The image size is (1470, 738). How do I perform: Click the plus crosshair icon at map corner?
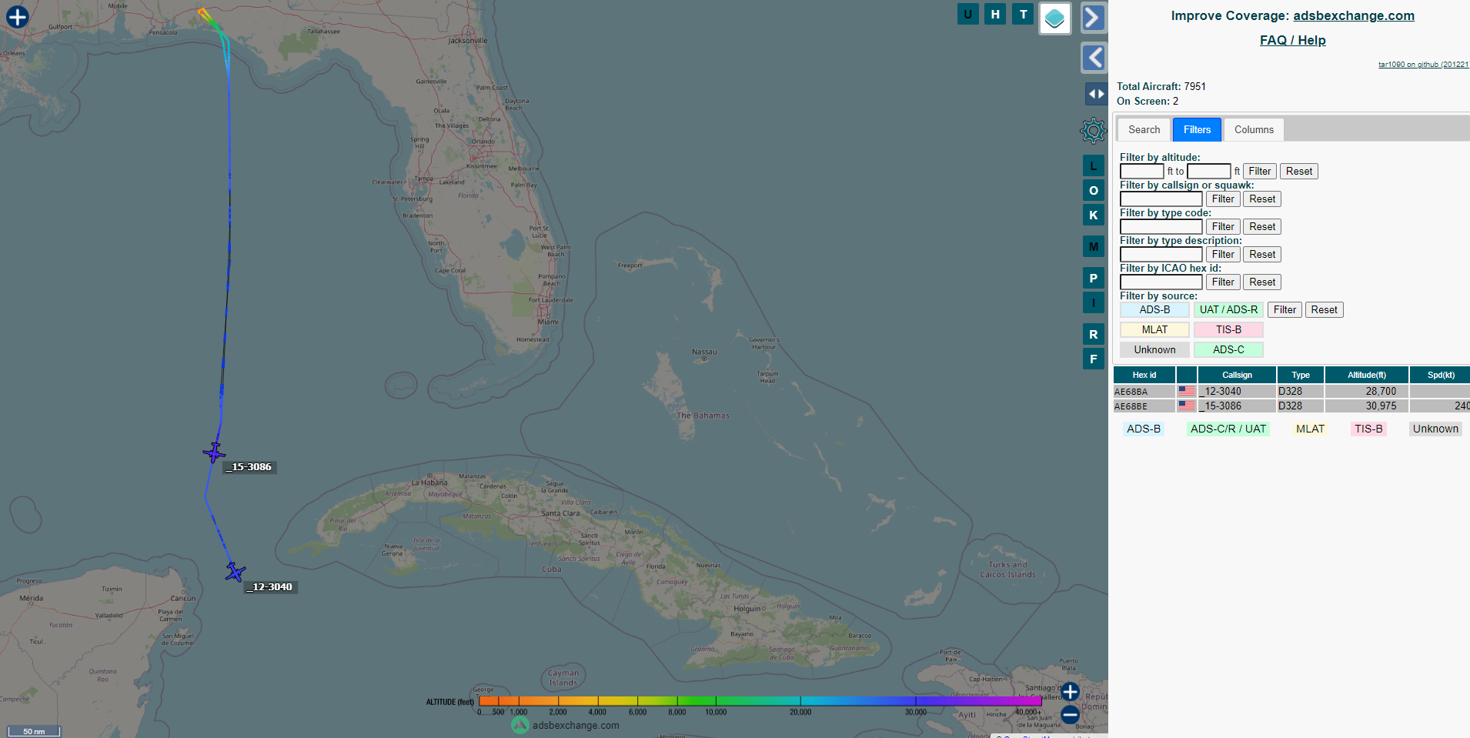pos(17,16)
